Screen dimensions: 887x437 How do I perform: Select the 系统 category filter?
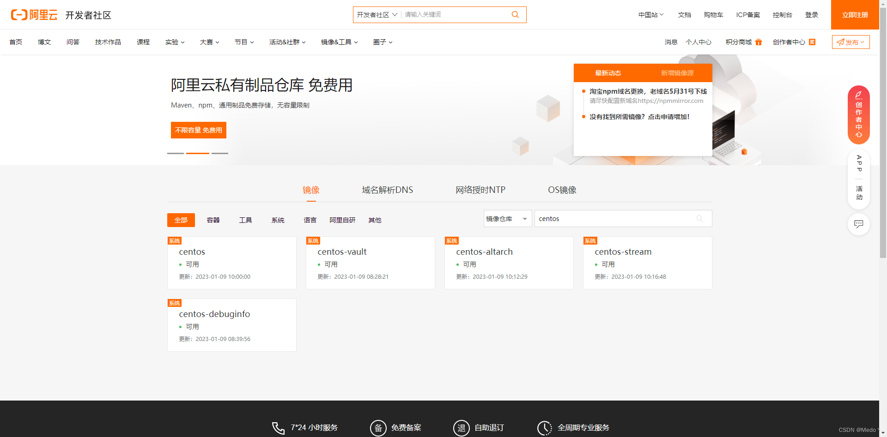(x=278, y=220)
